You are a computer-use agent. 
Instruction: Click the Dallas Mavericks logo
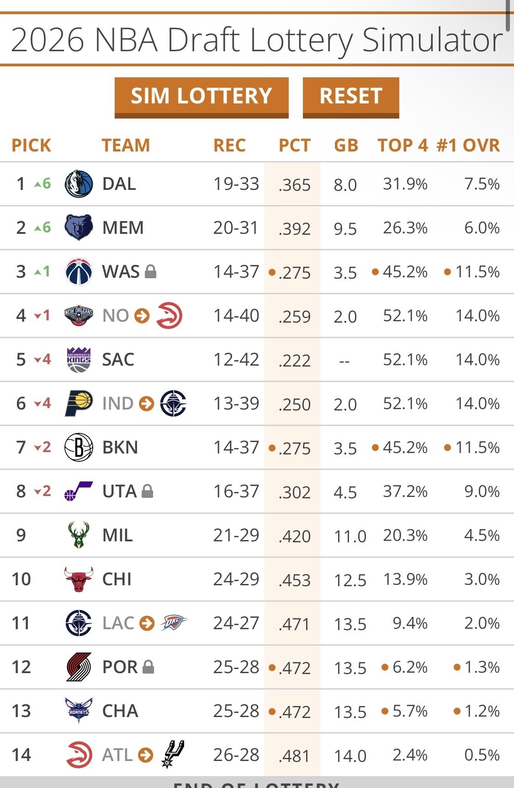click(79, 184)
